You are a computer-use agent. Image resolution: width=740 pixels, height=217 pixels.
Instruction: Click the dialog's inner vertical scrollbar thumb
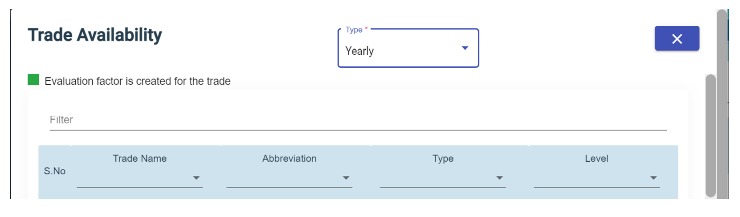click(711, 135)
